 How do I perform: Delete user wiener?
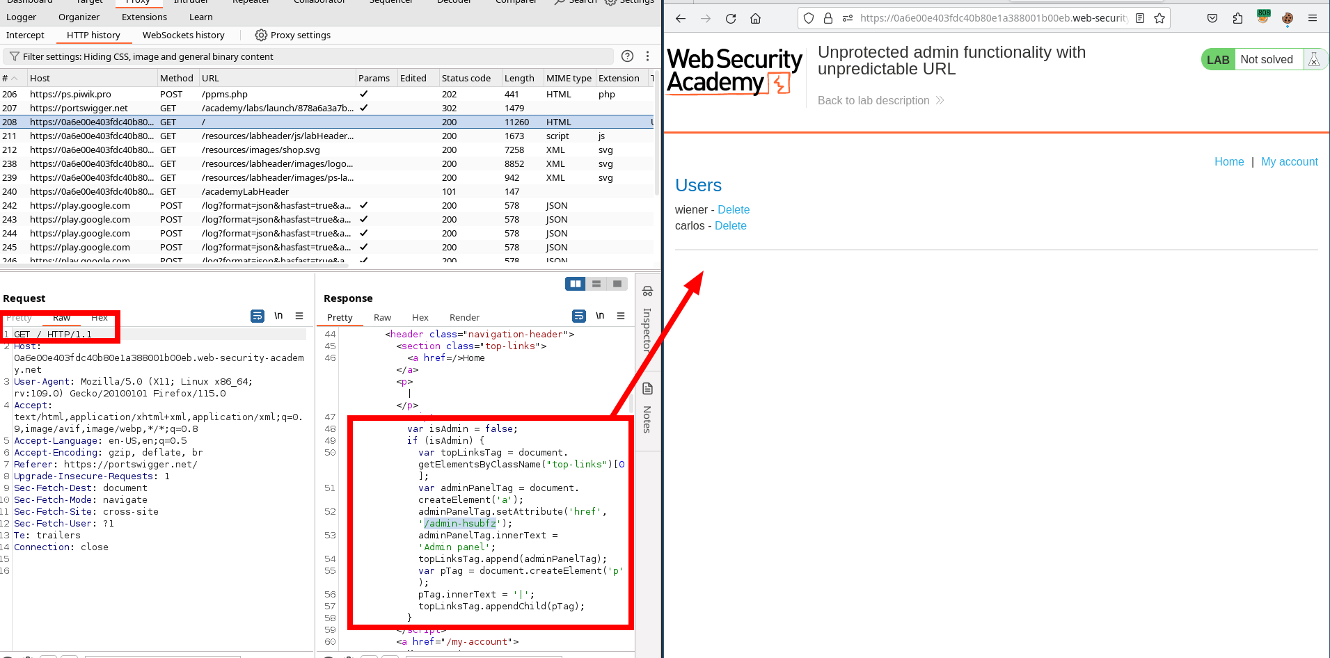(734, 209)
